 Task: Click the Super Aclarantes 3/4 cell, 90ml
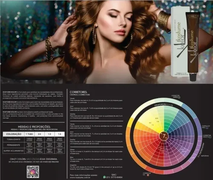(x=40, y=151)
